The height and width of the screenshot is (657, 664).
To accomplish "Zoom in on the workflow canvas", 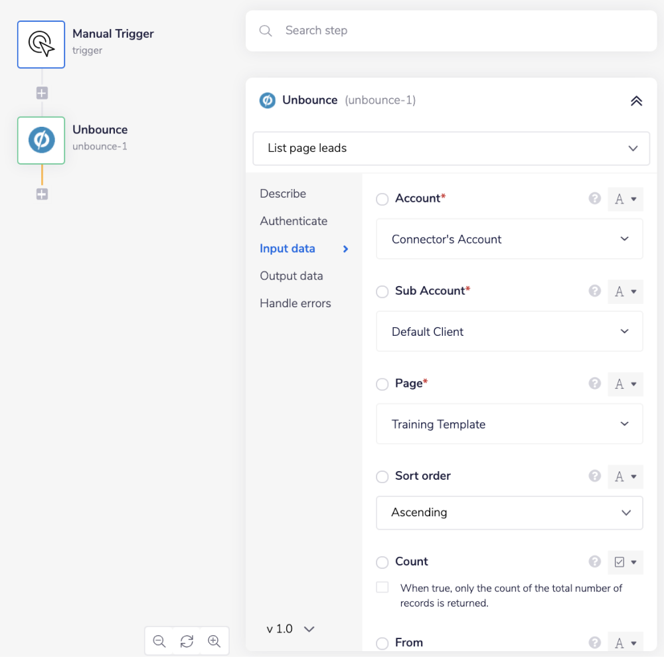I will (x=214, y=641).
